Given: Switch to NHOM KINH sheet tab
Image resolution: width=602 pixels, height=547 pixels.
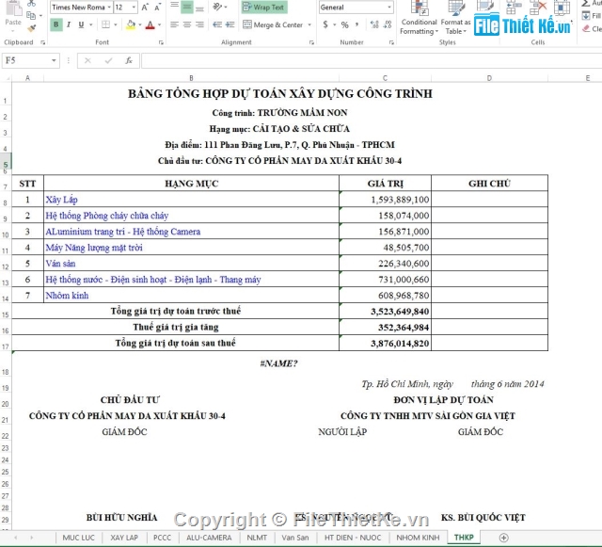Looking at the screenshot, I should pyautogui.click(x=418, y=538).
